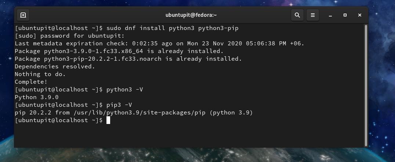The width and height of the screenshot is (395, 162).
Task: Click the Dependencies resolved line
Action: point(55,67)
